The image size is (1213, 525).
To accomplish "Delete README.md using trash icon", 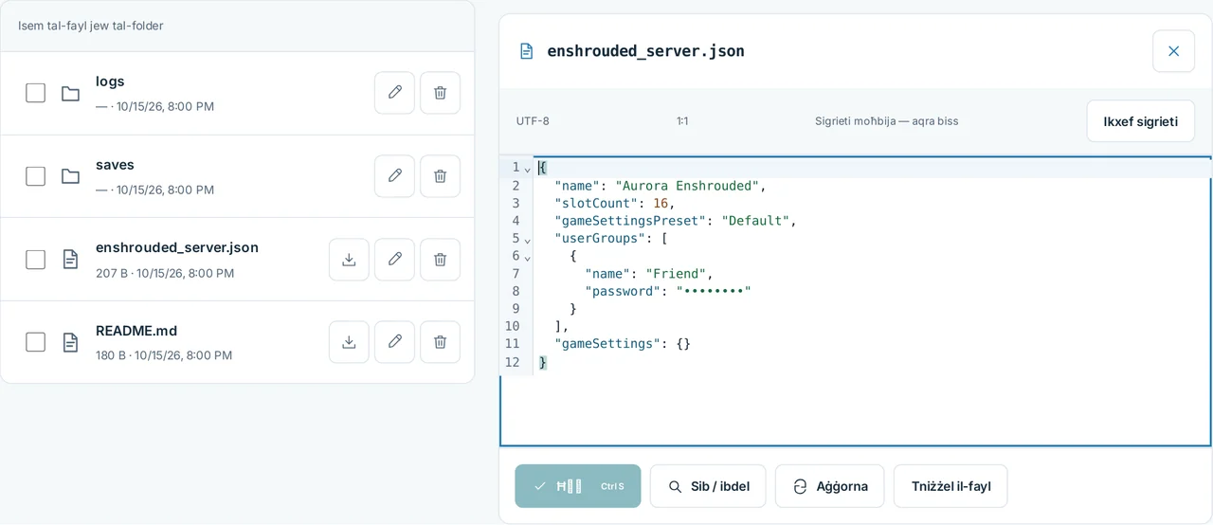I will 440,342.
